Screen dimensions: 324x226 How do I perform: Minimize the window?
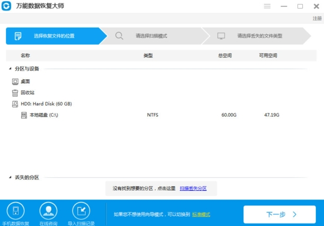(284, 6)
